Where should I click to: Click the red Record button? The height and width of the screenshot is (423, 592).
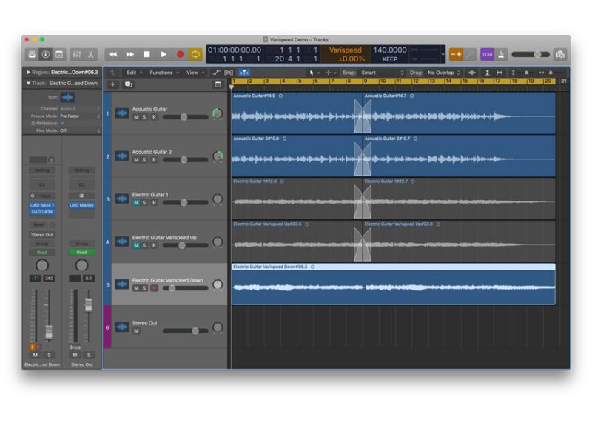pos(180,54)
